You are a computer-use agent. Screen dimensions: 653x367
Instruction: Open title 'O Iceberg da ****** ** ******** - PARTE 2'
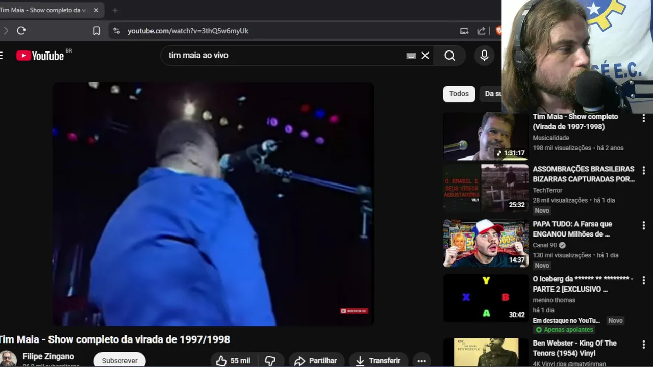583,284
